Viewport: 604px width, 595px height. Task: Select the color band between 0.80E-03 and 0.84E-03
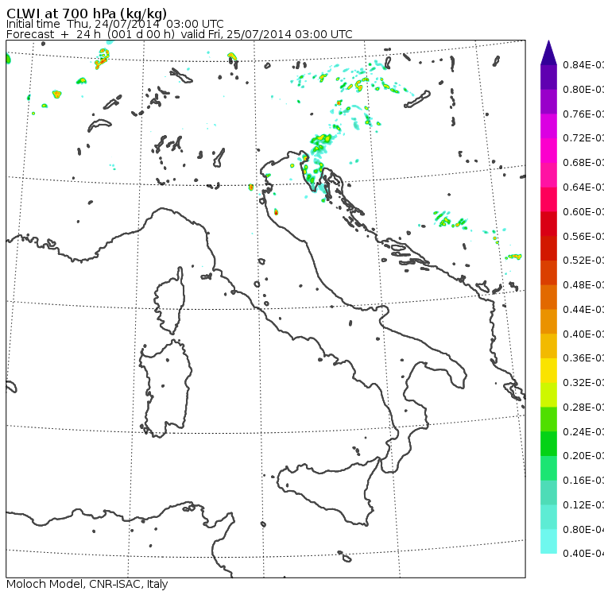click(548, 77)
